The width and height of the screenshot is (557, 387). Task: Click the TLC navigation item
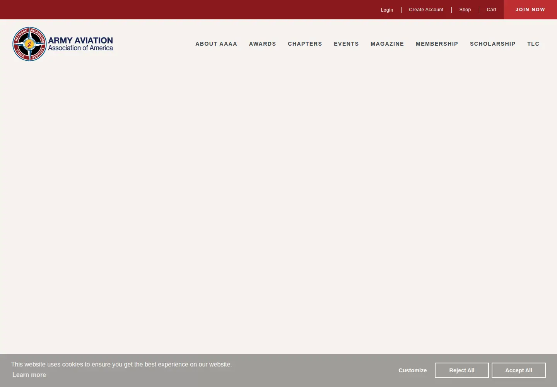click(533, 44)
